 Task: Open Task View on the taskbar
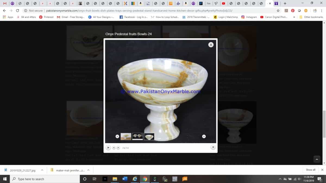[x=95, y=179]
